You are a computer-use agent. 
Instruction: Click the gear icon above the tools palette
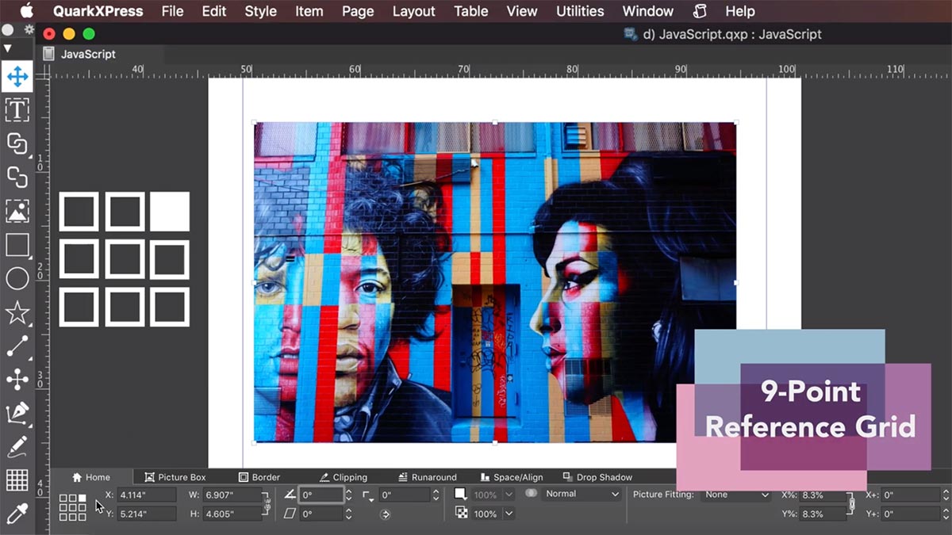coord(29,29)
